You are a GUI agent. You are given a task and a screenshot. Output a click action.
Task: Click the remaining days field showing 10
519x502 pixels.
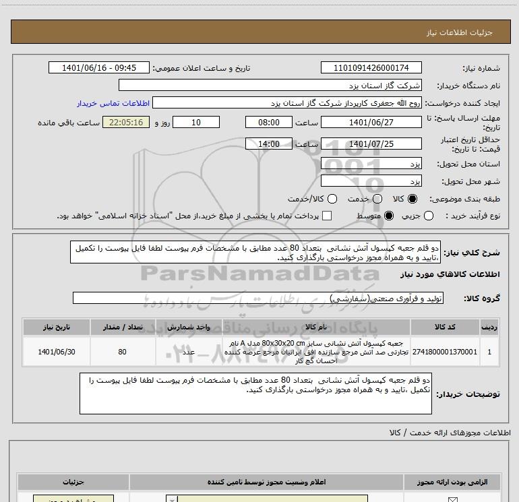(196, 122)
